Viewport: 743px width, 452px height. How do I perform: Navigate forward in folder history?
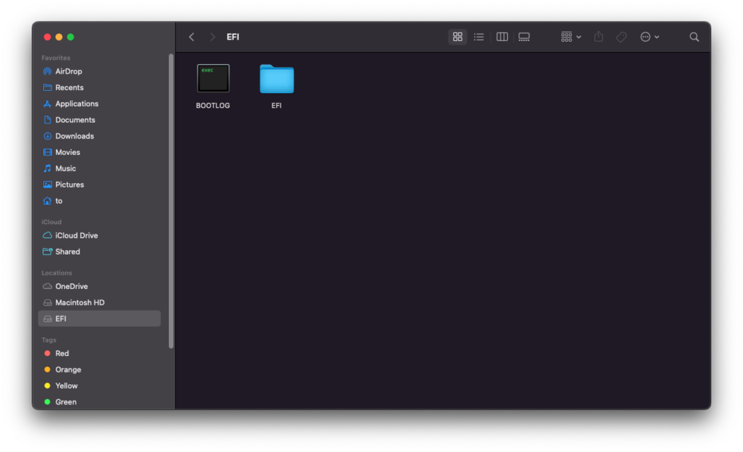tap(213, 37)
